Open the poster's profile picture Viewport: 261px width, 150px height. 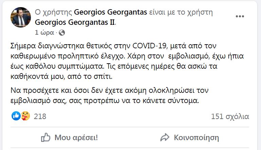pyautogui.click(x=21, y=17)
